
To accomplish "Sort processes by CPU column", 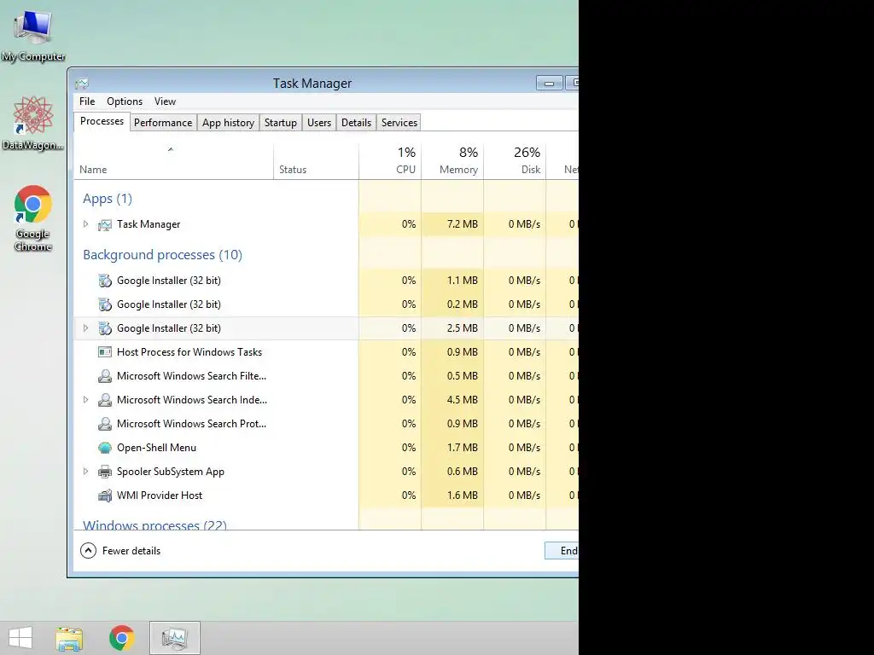I will coord(390,160).
